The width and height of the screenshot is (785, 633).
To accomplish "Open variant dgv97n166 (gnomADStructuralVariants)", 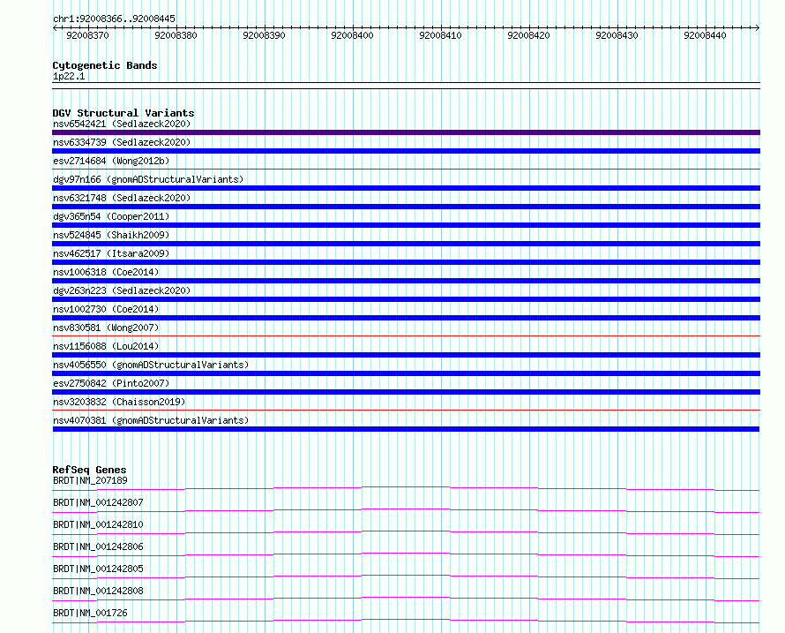I will coord(148,179).
